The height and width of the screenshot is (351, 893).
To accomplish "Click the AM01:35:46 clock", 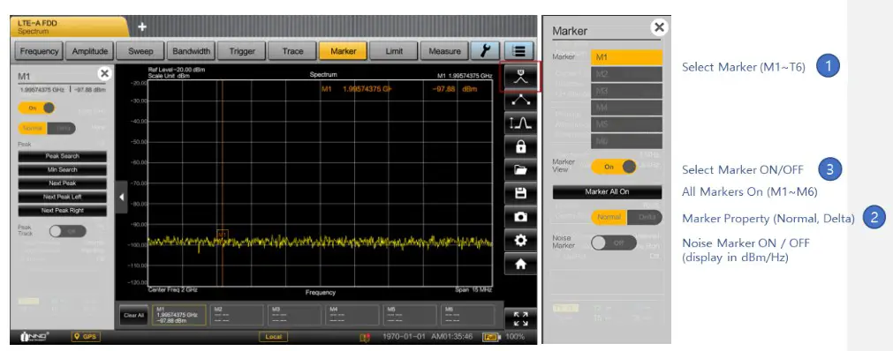I will (x=451, y=337).
